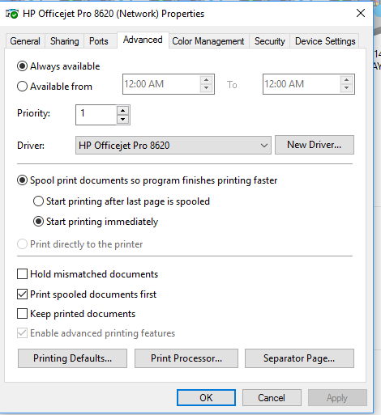Open Printing Defaults... settings

72,358
